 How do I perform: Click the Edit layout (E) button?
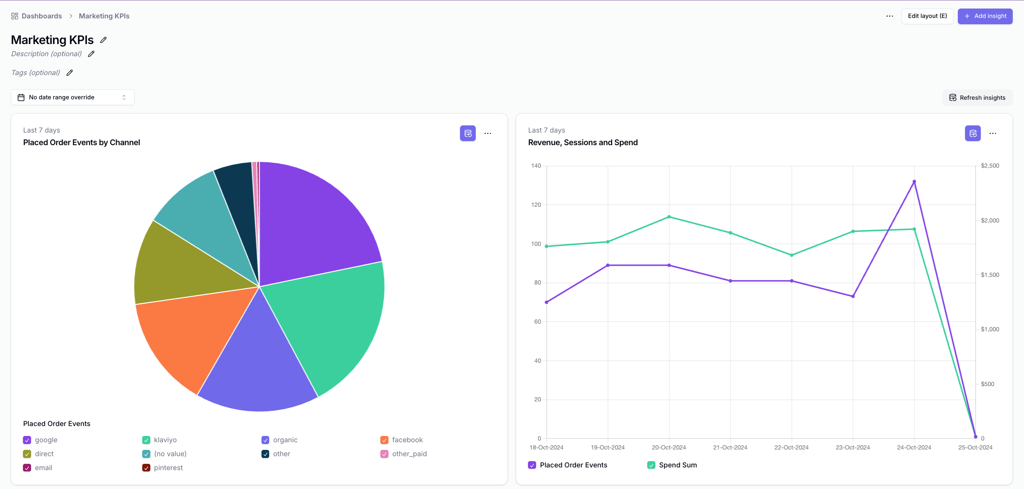927,16
